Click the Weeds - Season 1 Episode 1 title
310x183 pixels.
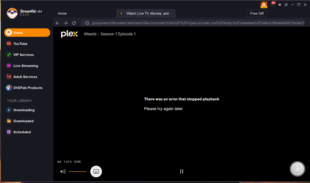pos(110,34)
